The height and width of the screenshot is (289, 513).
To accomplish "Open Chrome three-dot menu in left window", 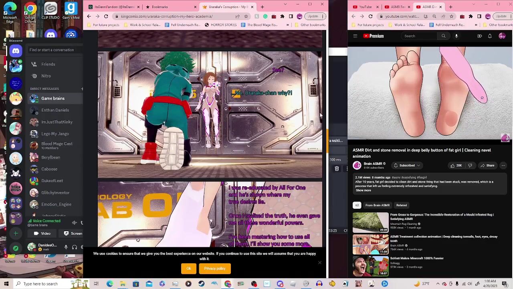I will click(x=323, y=16).
